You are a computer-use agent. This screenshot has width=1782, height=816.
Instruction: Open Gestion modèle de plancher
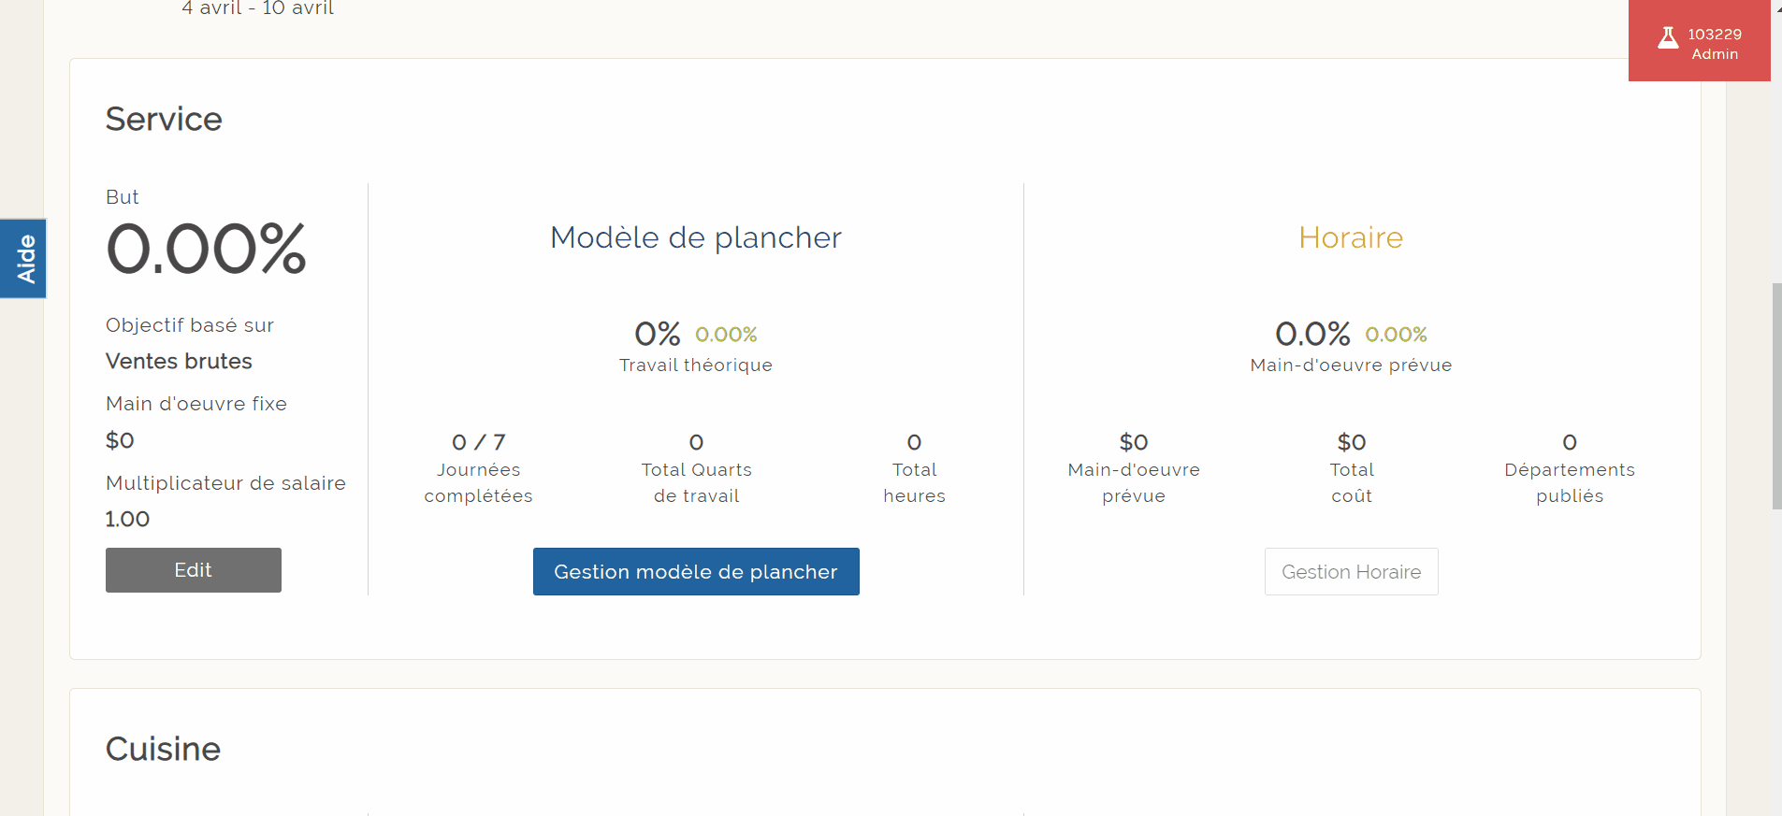point(696,572)
